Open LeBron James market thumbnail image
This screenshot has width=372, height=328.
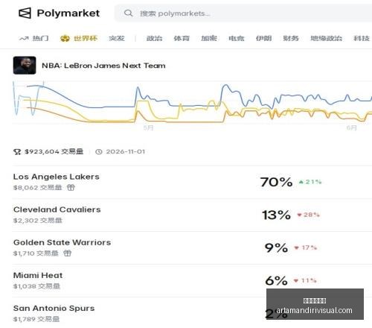click(25, 66)
